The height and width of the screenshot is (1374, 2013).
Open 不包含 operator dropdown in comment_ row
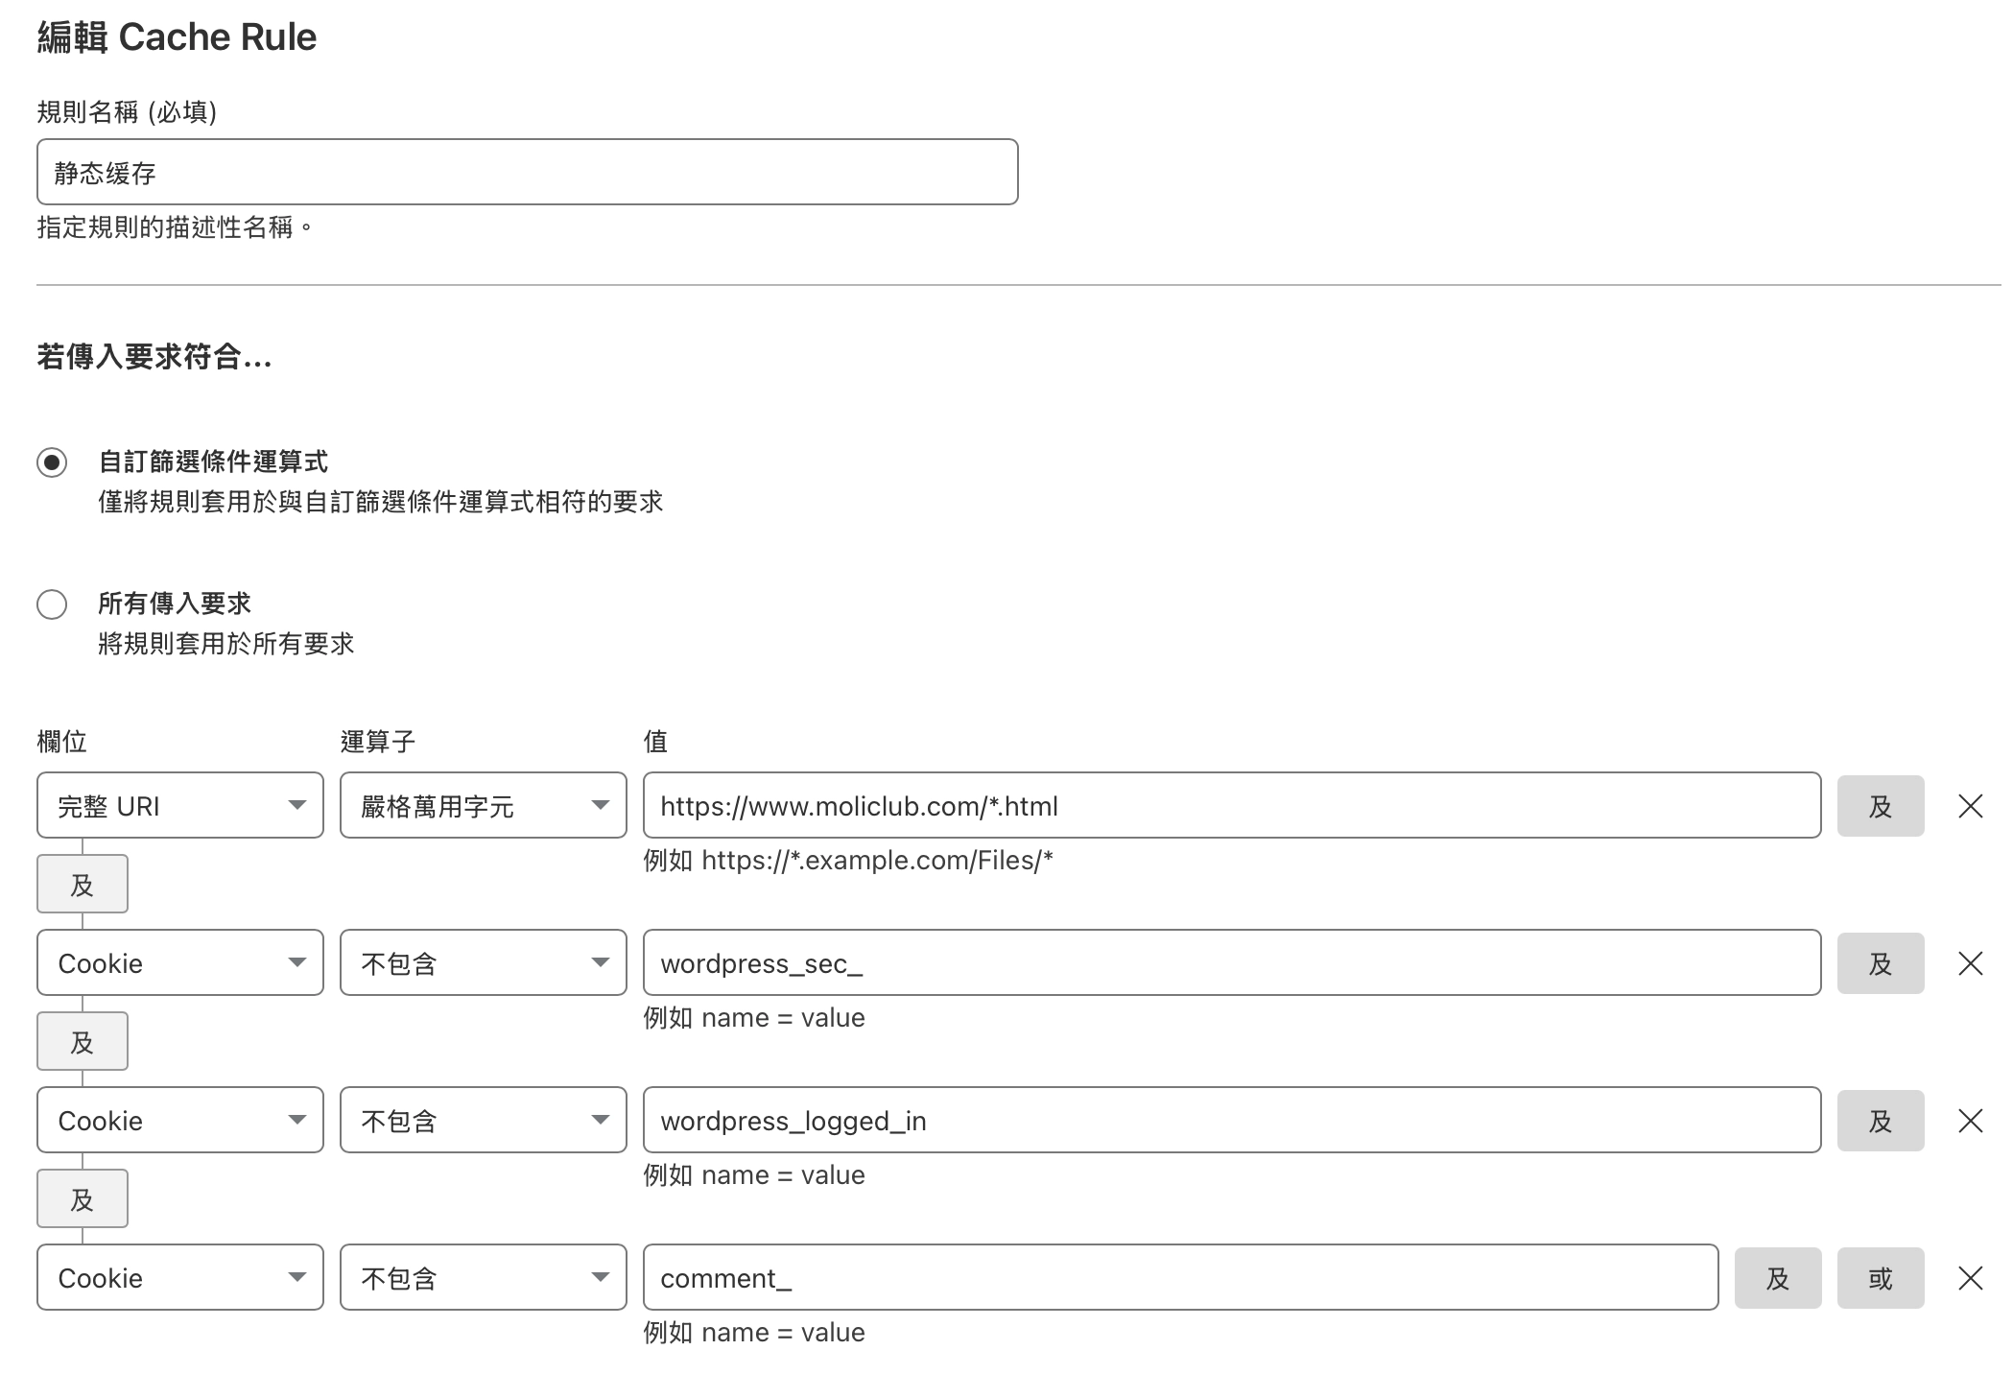(x=483, y=1278)
